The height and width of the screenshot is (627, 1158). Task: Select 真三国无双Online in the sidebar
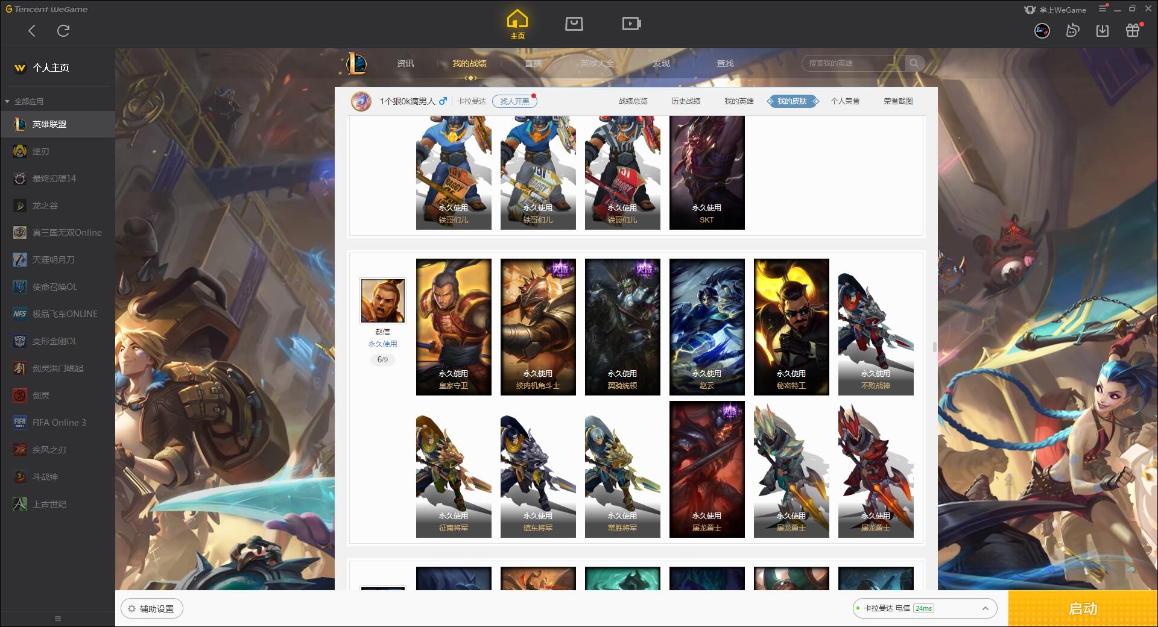click(57, 233)
